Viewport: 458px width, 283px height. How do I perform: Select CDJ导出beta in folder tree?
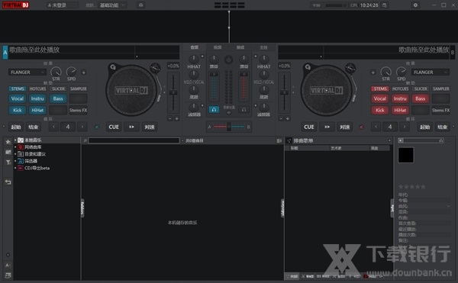pos(37,168)
